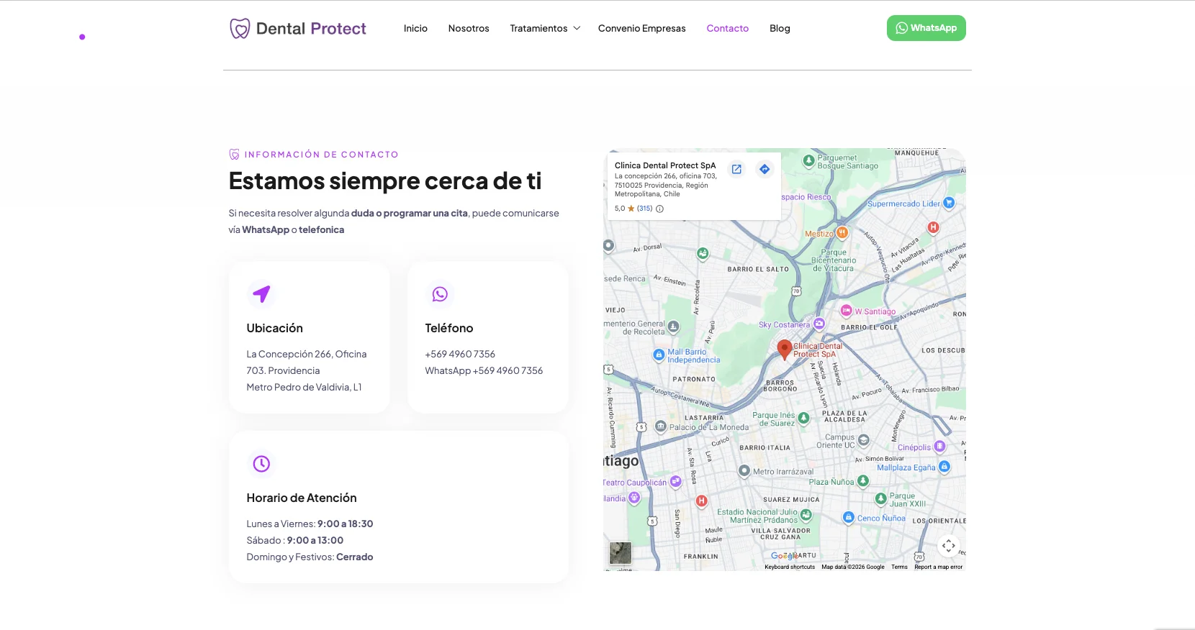
Task: Click the Ubicación location arrow icon
Action: [261, 293]
